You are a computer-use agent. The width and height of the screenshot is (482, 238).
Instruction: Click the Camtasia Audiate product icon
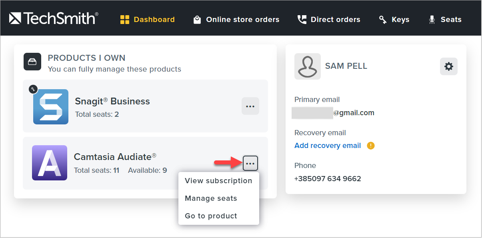pos(50,163)
